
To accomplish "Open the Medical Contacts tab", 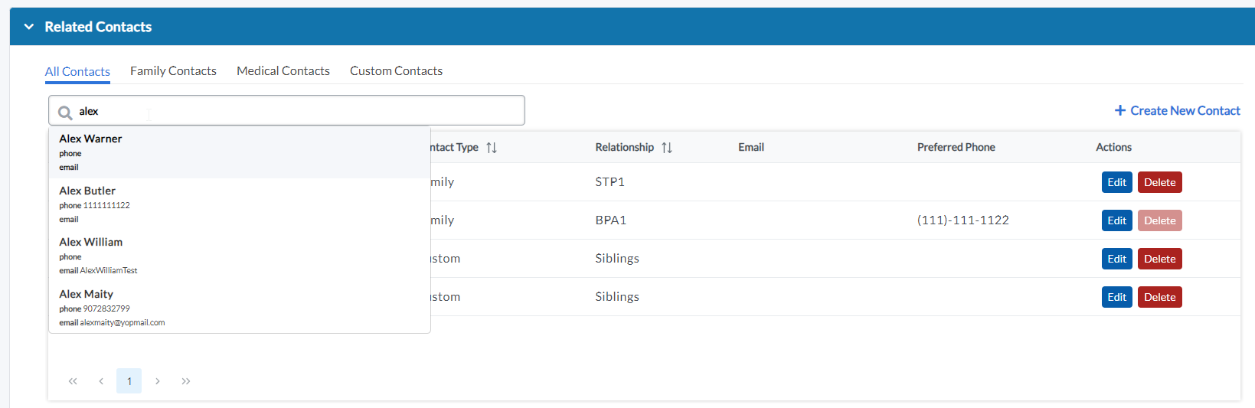I will coord(283,71).
